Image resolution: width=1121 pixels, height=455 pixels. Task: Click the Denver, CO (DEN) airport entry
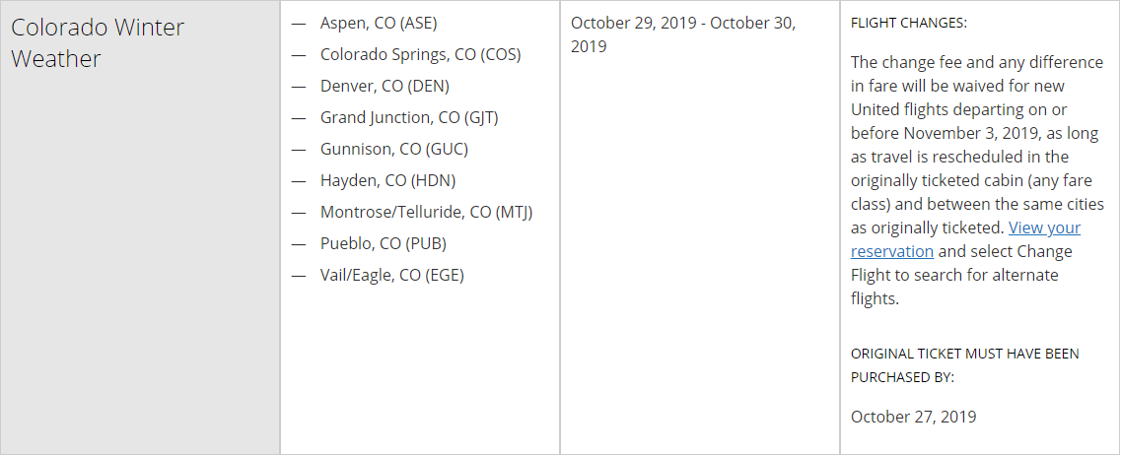(x=385, y=86)
